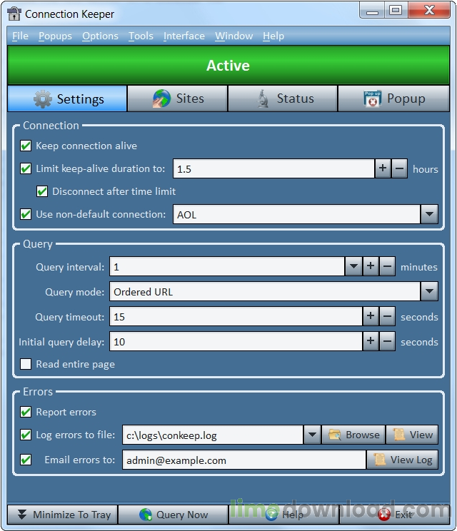Uncheck Keep connection alive
The width and height of the screenshot is (457, 531).
coord(26,146)
